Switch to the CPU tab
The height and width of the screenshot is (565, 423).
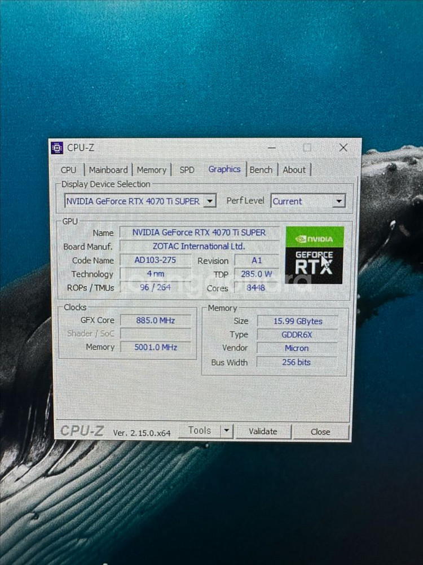point(68,170)
